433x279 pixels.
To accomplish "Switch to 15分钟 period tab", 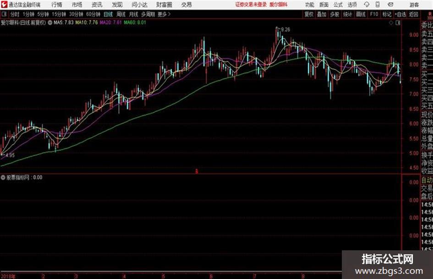I will (59, 14).
